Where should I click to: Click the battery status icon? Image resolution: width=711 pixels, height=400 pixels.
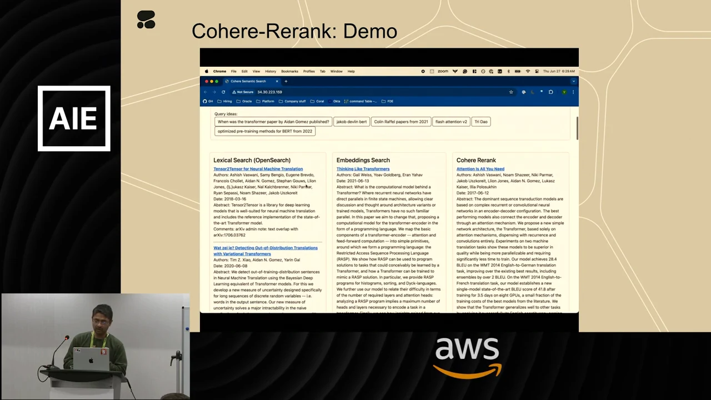518,71
